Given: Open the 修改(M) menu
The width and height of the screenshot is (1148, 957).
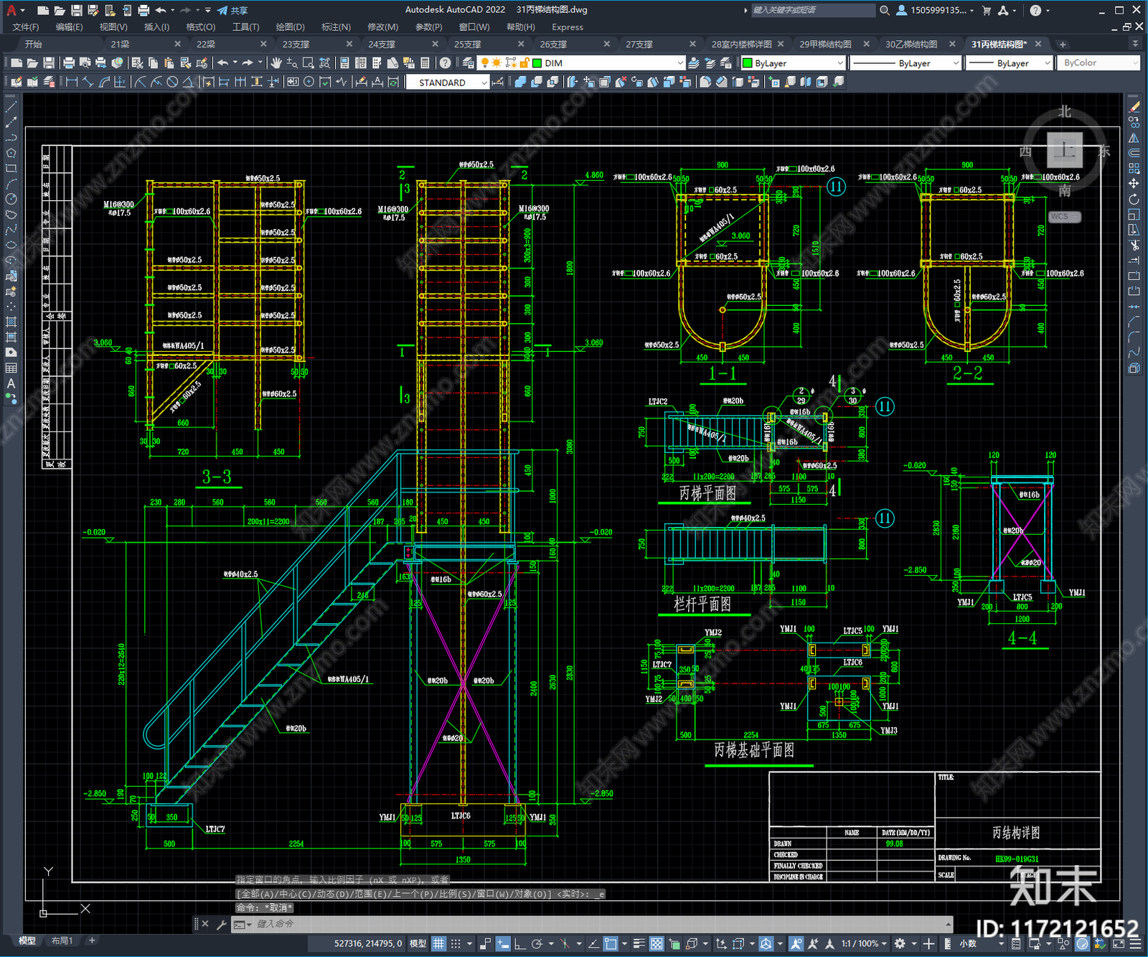Looking at the screenshot, I should point(382,27).
